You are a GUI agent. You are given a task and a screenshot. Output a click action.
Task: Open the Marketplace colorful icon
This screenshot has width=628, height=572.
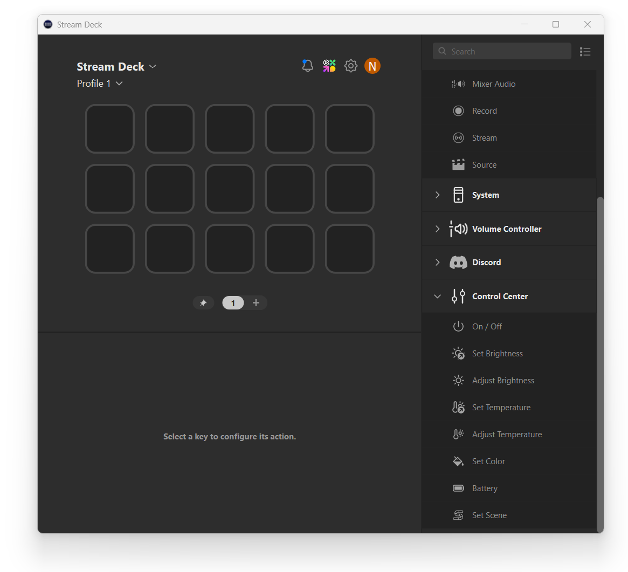pos(329,66)
